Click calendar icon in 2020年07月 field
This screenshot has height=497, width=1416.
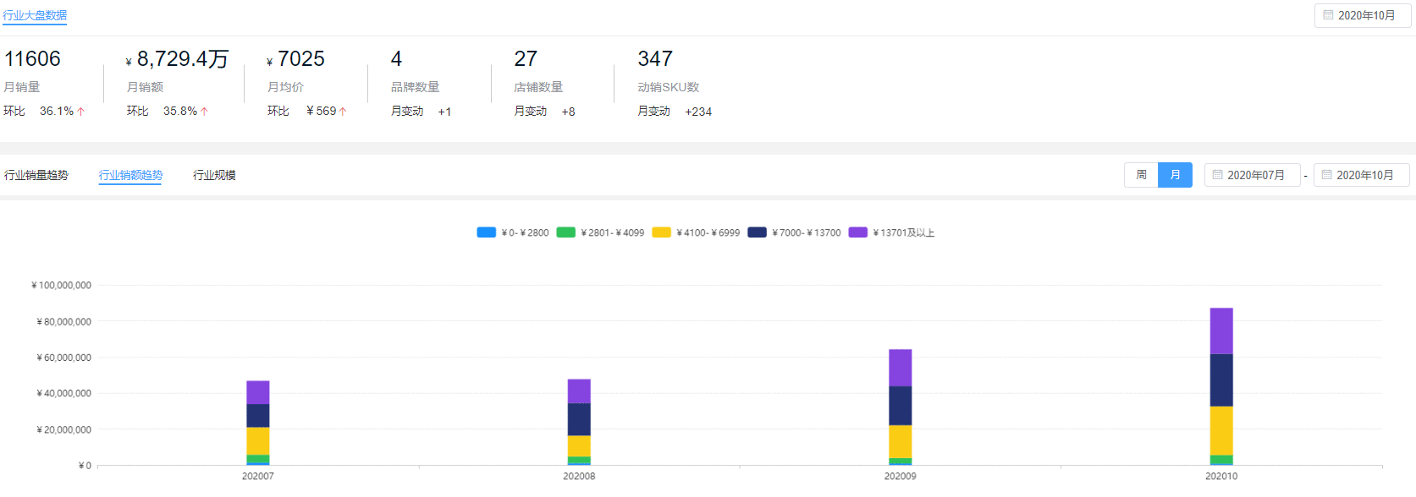coord(1217,175)
